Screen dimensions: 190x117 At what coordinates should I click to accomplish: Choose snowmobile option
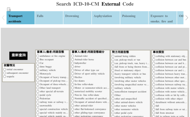38,106
